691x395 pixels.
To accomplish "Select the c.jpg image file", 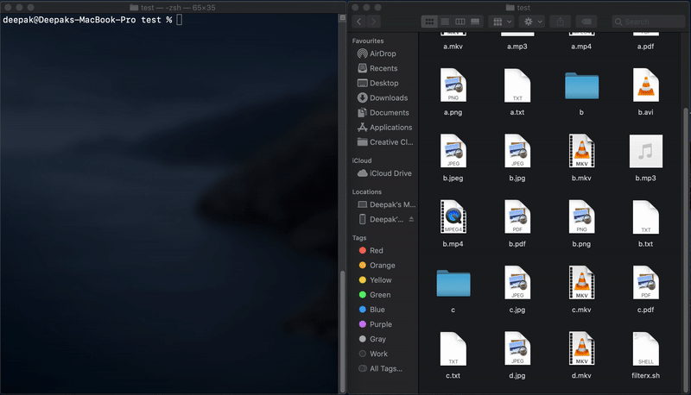I will click(x=517, y=283).
